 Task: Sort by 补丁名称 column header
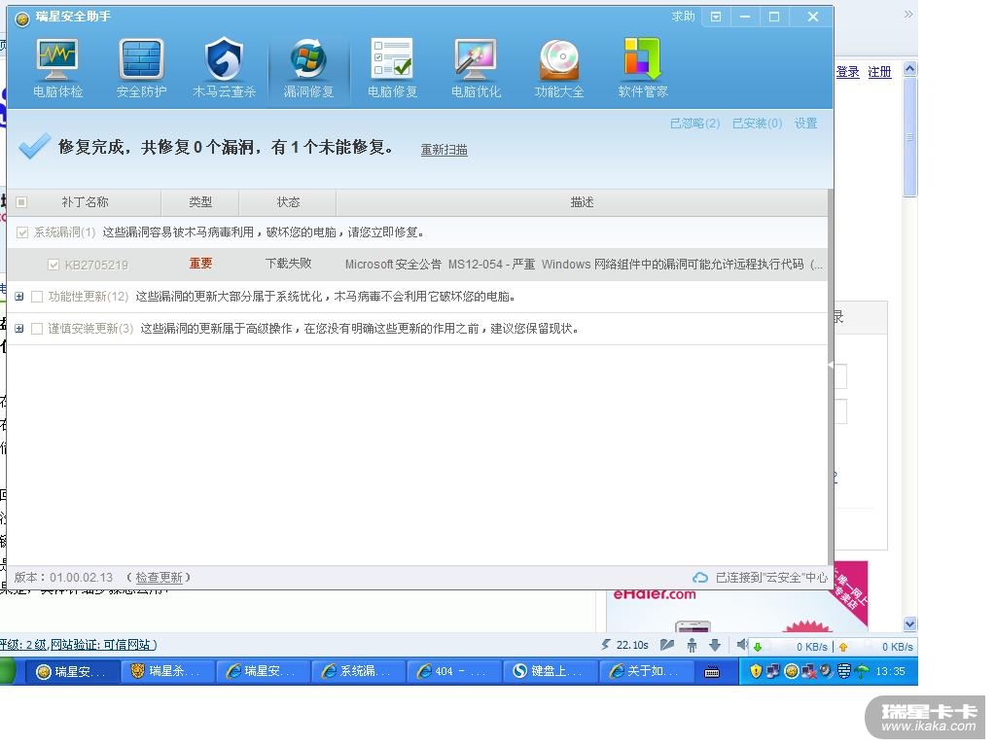point(85,202)
